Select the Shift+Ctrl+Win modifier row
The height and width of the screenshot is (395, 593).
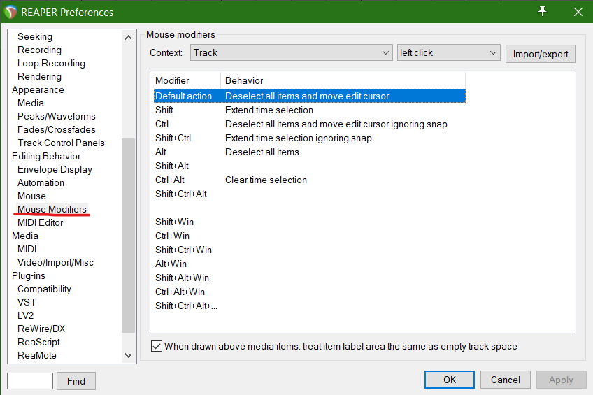(x=309, y=250)
